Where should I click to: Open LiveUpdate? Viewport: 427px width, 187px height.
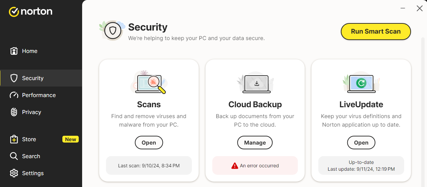point(361,143)
